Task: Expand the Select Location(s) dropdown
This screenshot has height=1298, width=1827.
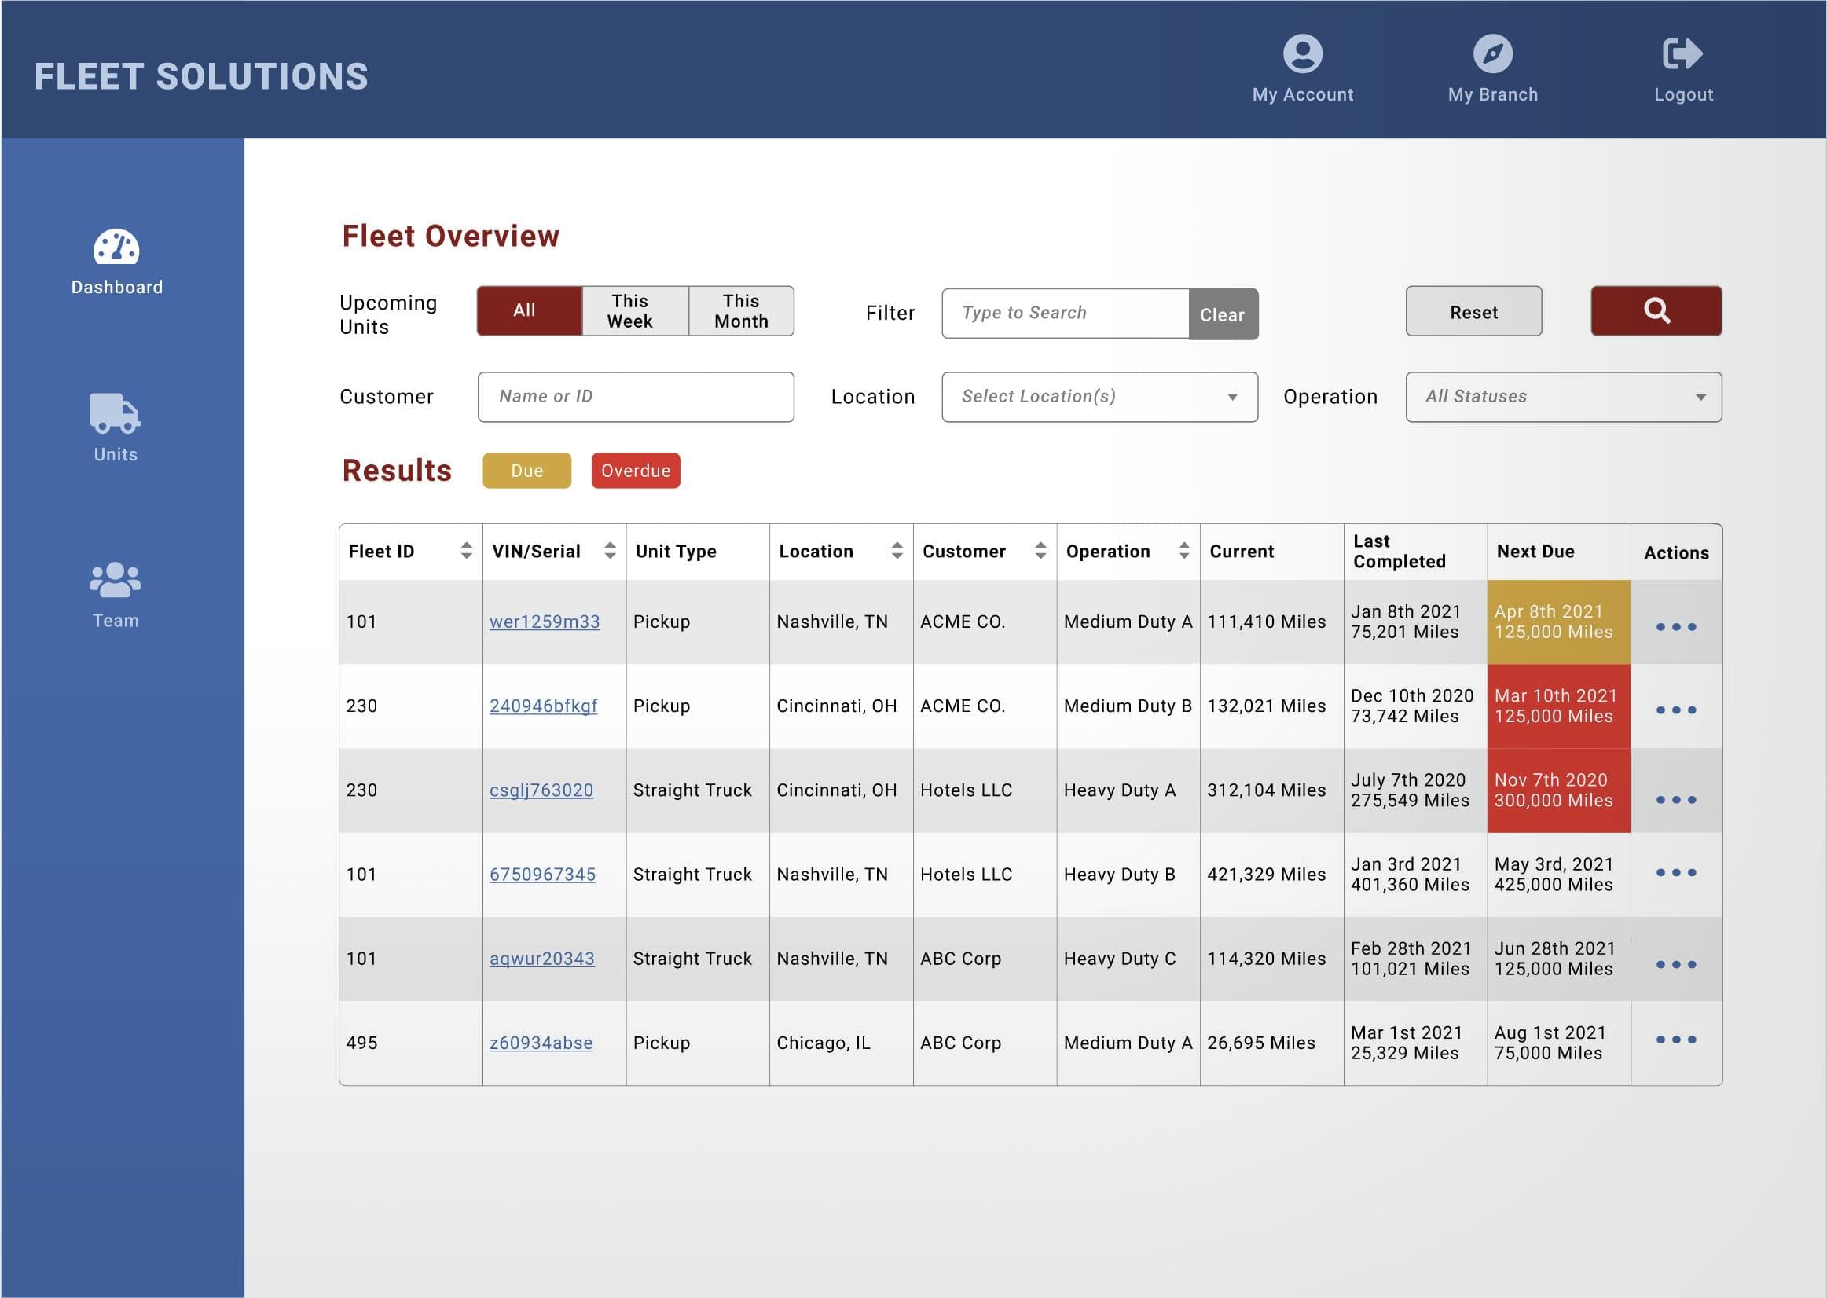Action: [1099, 398]
